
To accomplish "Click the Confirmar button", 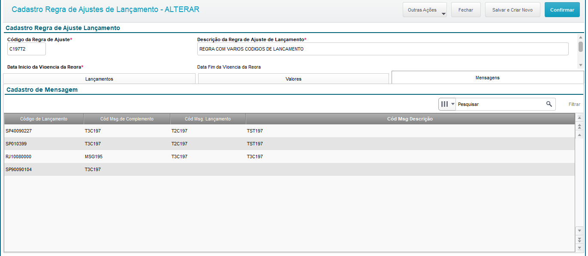I will point(562,10).
